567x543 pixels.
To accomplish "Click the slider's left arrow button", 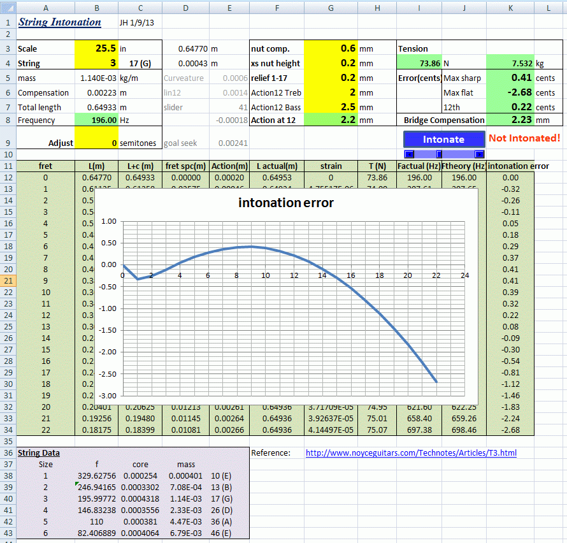I will point(409,154).
